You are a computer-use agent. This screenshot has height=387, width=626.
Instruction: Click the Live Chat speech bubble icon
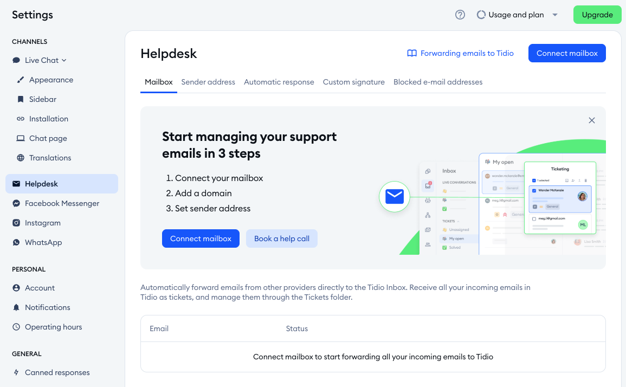[x=16, y=60]
